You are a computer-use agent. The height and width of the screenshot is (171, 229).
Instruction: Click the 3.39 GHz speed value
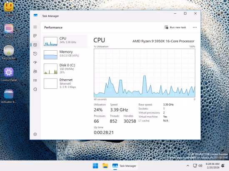point(119,110)
